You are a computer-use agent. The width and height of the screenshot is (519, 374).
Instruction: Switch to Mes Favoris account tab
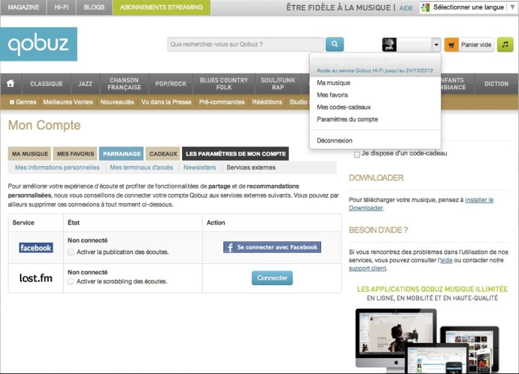[x=75, y=153]
